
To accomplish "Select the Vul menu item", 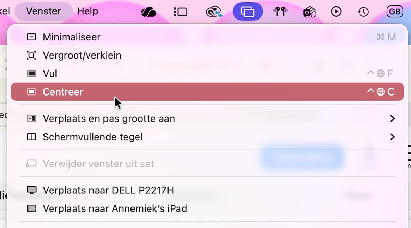I will (208, 74).
